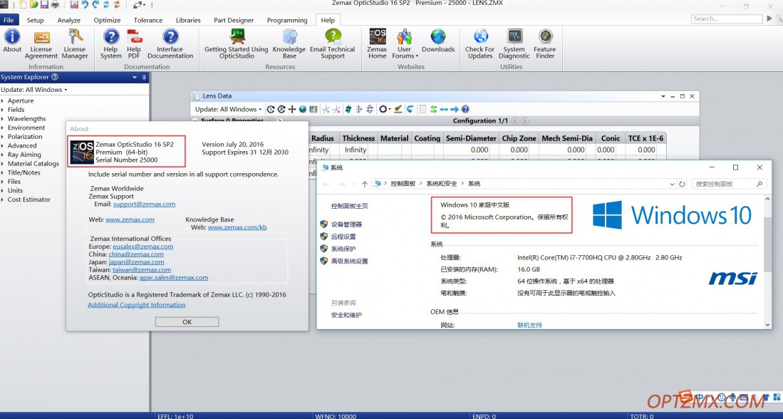Click the eusales@zemax.com link
783x419 pixels.
(x=142, y=247)
